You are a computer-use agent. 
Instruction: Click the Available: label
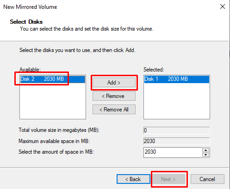pyautogui.click(x=30, y=70)
